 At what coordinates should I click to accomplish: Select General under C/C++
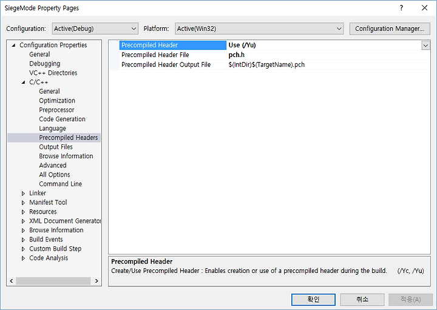49,92
